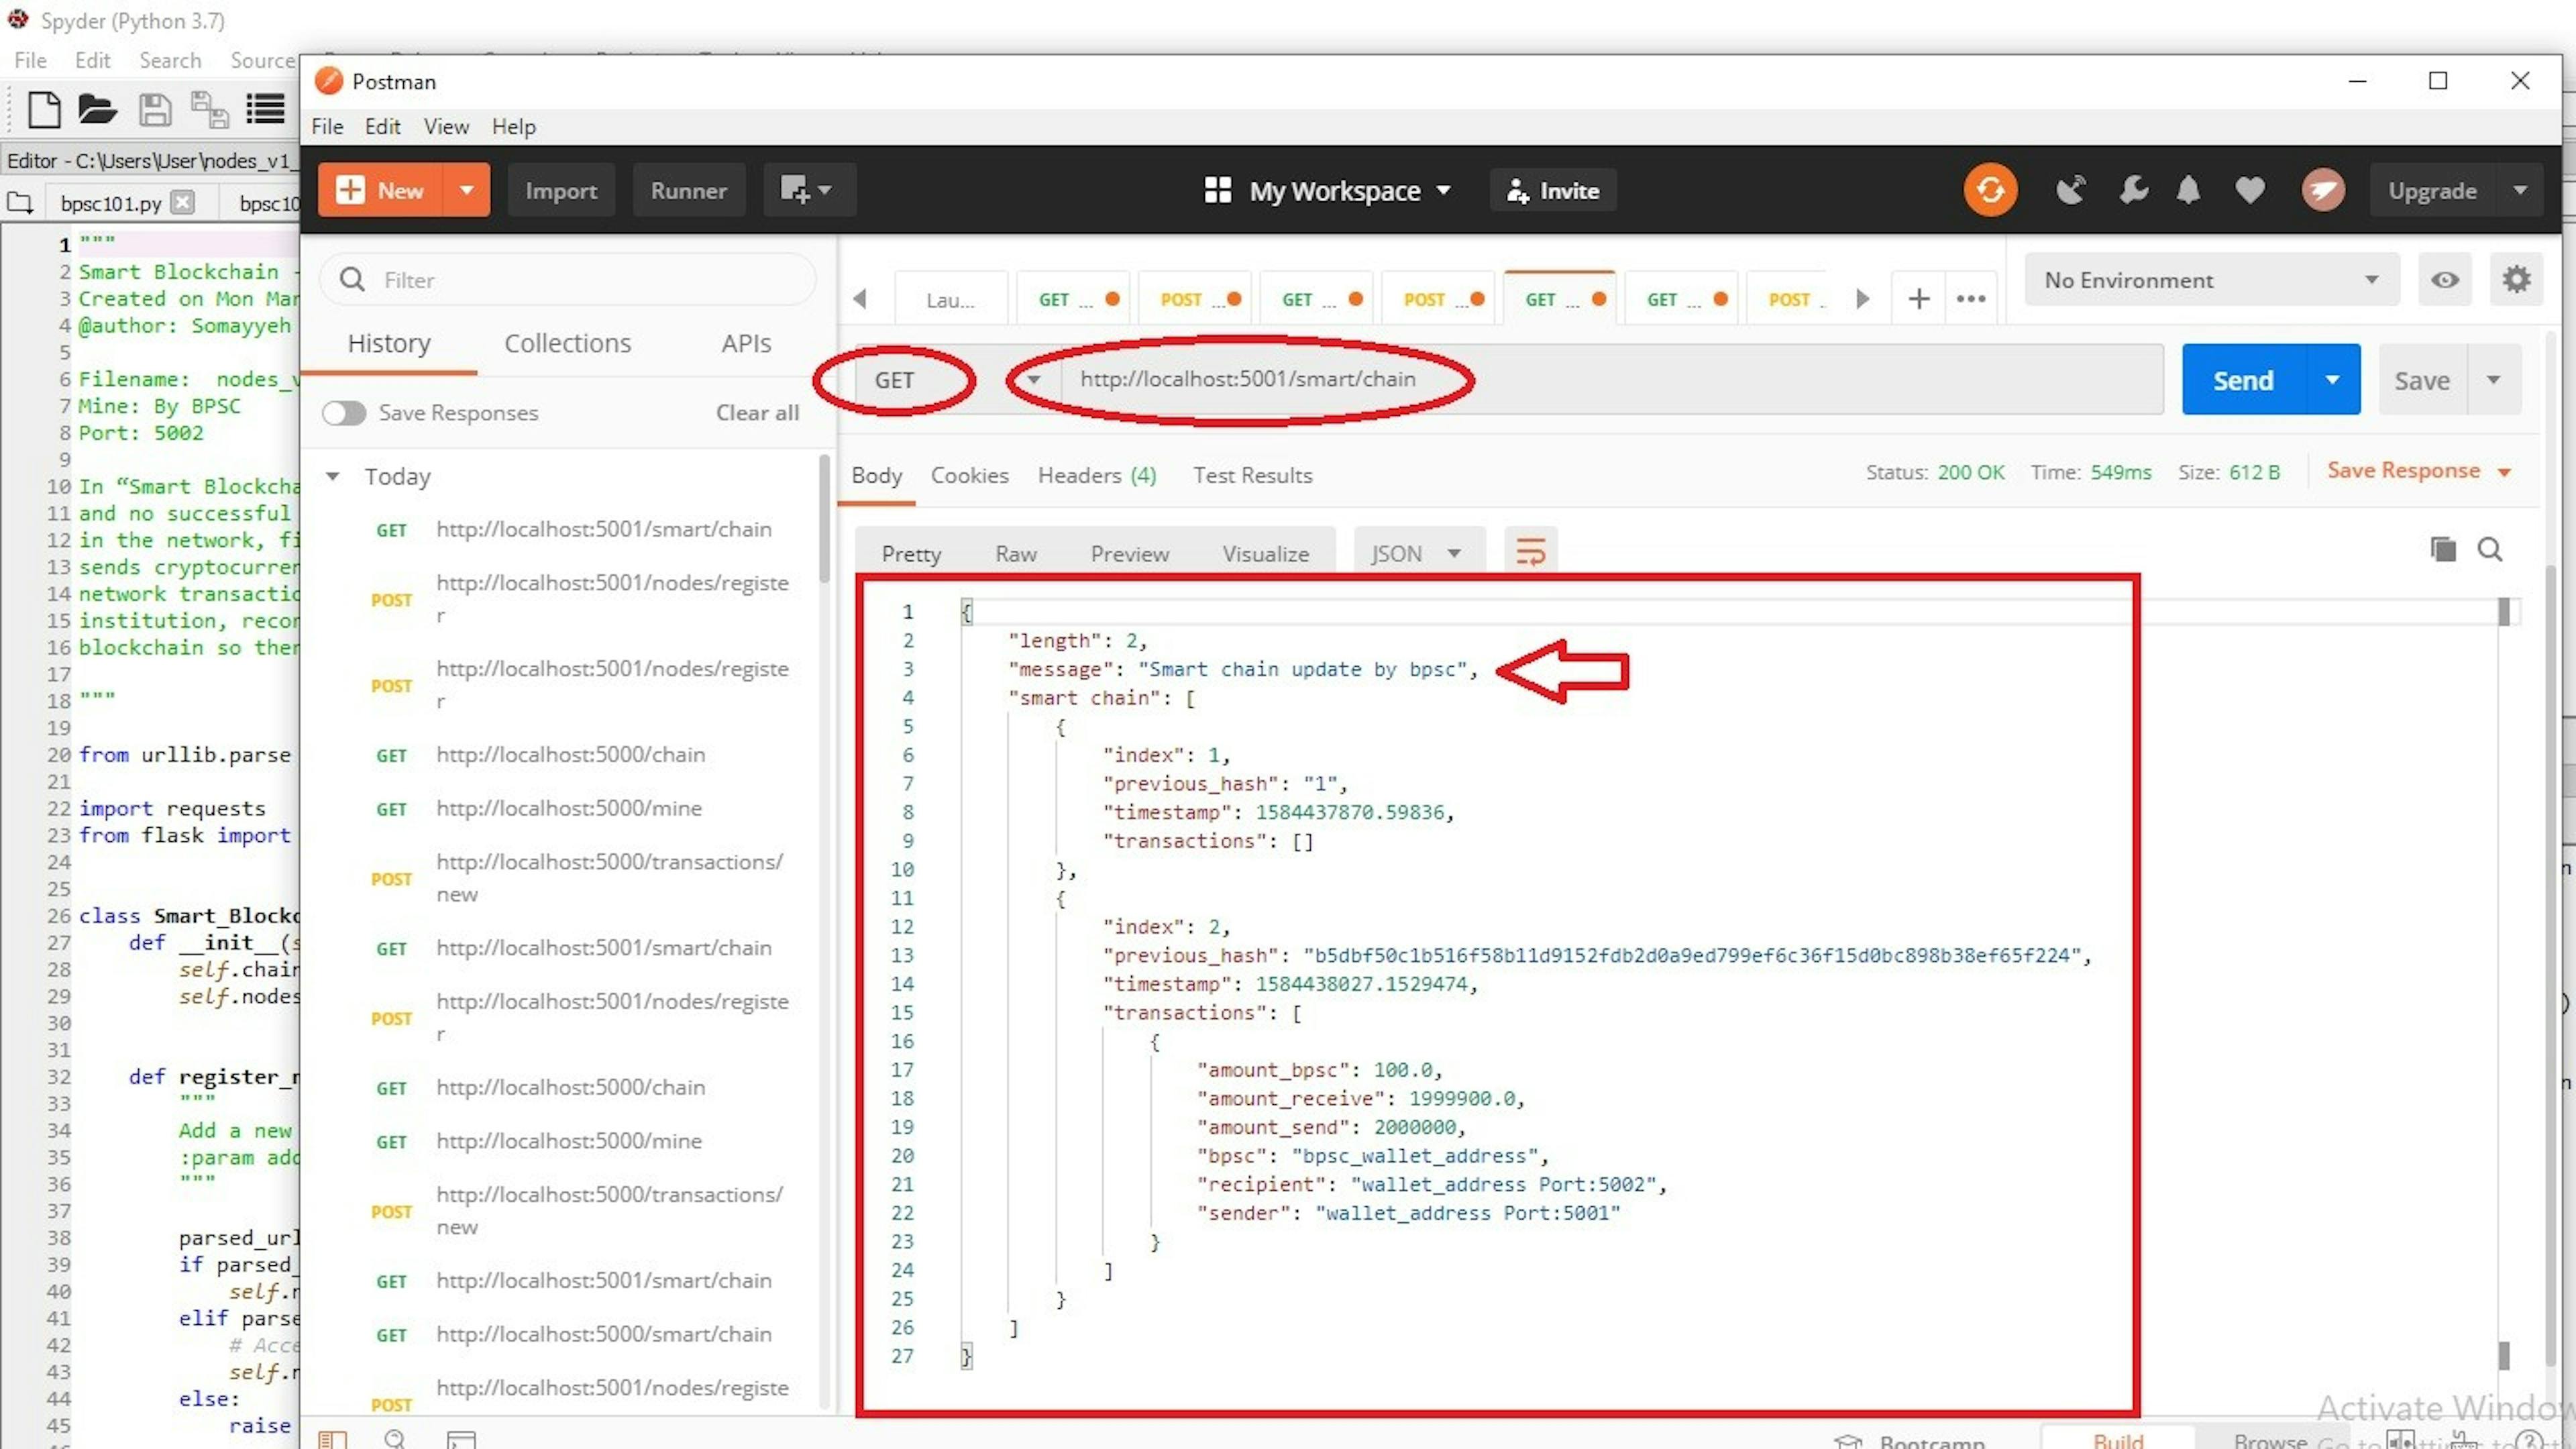Open the Save button dropdown arrow
The image size is (2576, 1449).
point(2493,380)
